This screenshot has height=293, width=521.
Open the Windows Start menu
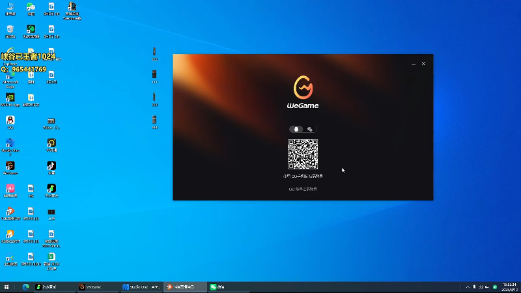click(x=7, y=287)
